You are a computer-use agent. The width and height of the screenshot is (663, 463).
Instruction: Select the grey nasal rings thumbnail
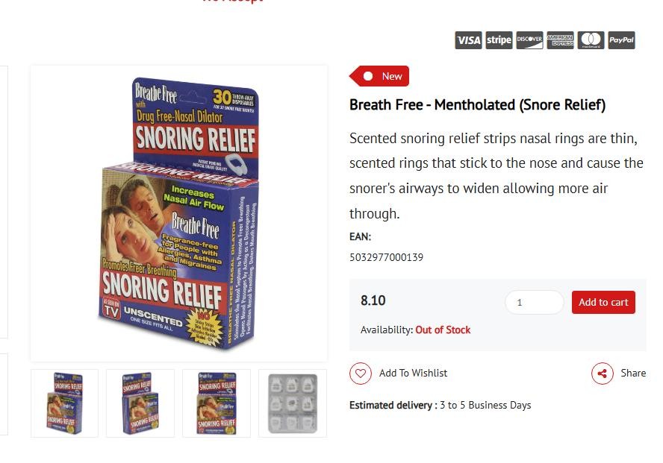[293, 403]
